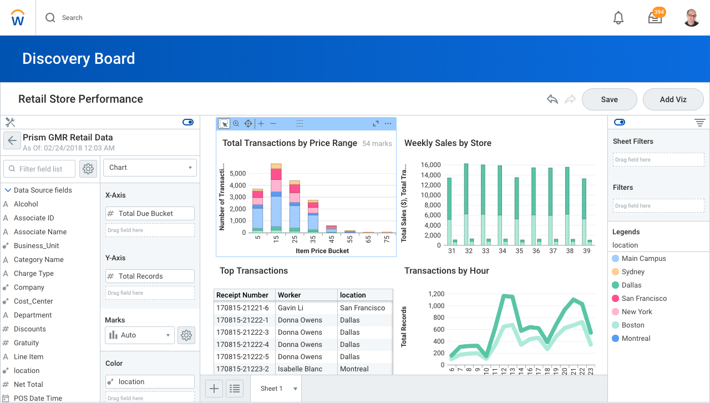Click the filter lines icon
This screenshot has width=710, height=403.
(700, 122)
